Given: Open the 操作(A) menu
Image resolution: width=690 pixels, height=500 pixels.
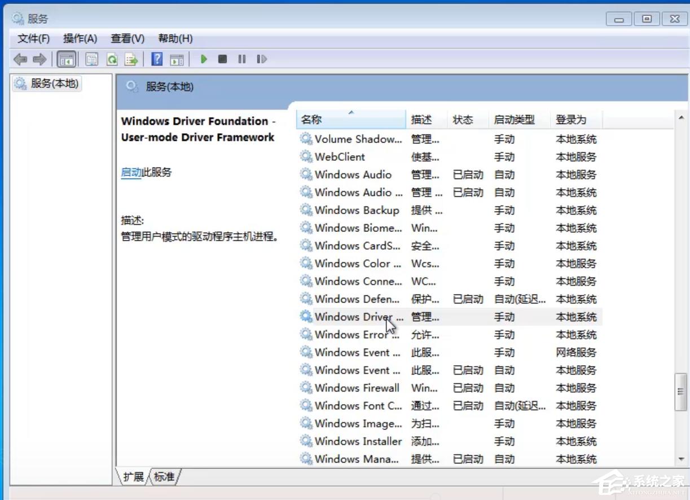Looking at the screenshot, I should [80, 38].
